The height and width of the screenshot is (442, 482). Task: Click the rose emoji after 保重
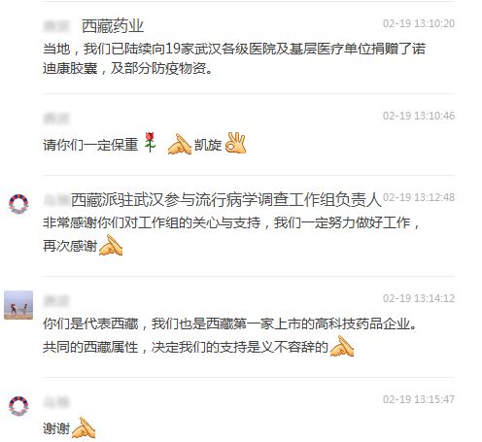[x=150, y=143]
